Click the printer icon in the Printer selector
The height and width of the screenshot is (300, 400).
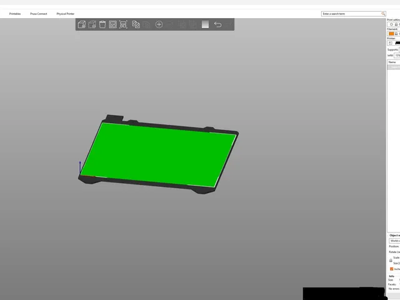coord(390,43)
